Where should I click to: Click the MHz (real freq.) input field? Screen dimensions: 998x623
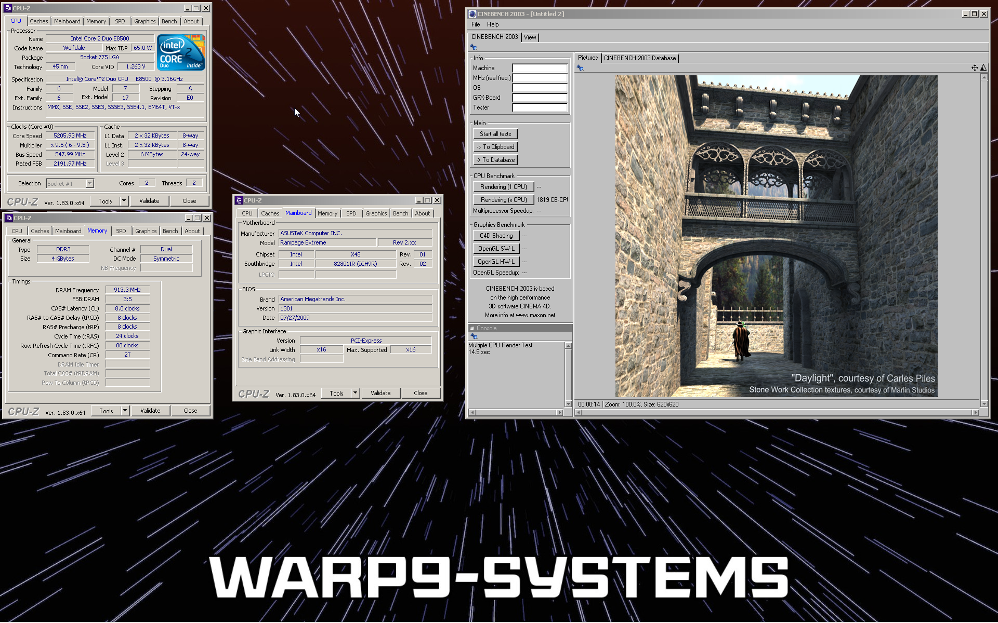[540, 78]
